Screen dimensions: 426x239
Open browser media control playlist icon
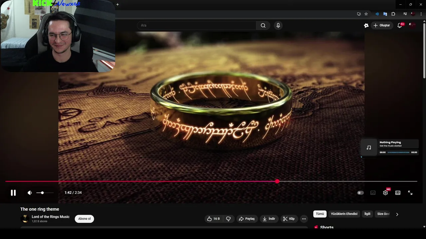[405, 14]
